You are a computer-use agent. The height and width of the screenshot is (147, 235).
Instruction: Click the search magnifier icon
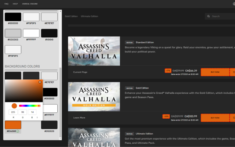[x=209, y=16]
